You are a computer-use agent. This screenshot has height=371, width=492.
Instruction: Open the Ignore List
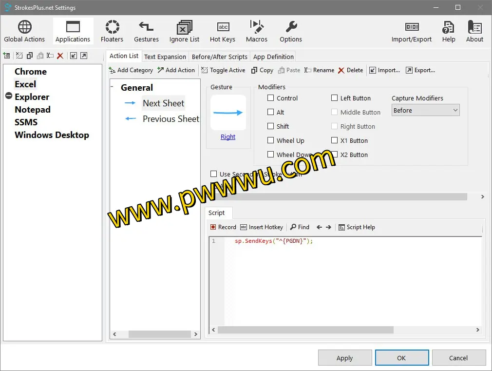(x=184, y=31)
